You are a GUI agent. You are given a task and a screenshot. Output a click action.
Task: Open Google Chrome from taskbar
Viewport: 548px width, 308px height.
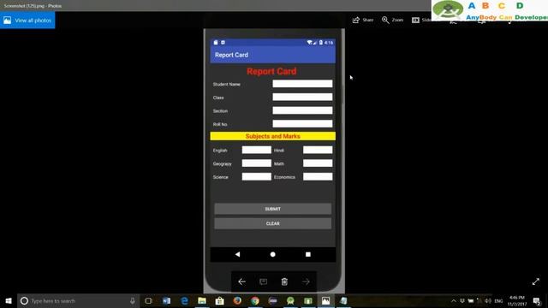255,300
